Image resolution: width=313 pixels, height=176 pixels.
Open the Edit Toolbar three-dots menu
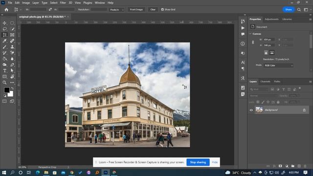coord(12,83)
